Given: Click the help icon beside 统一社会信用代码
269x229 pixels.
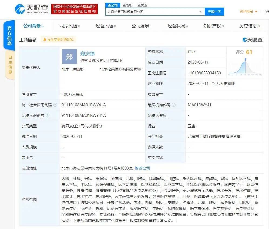Looking at the screenshot, I should click(55, 105).
